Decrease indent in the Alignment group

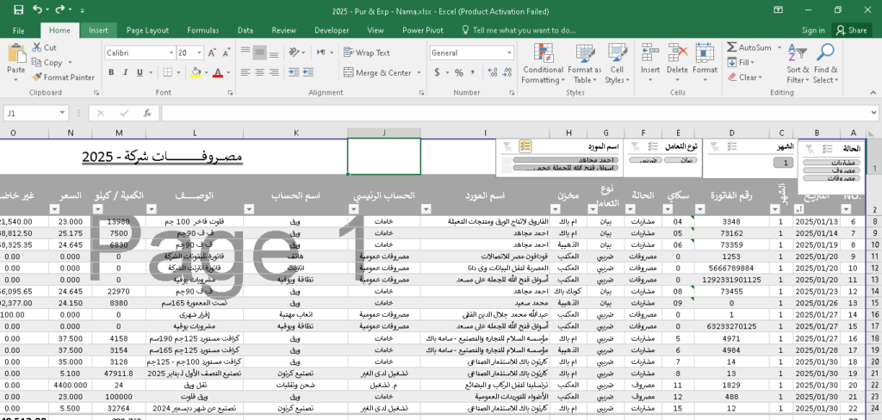pyautogui.click(x=294, y=72)
